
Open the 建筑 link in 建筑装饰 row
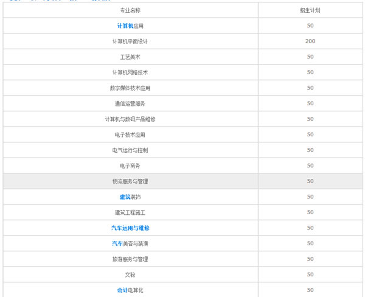[x=125, y=197]
